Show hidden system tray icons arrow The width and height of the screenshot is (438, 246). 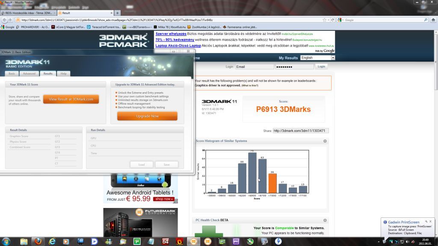[x=379, y=242]
